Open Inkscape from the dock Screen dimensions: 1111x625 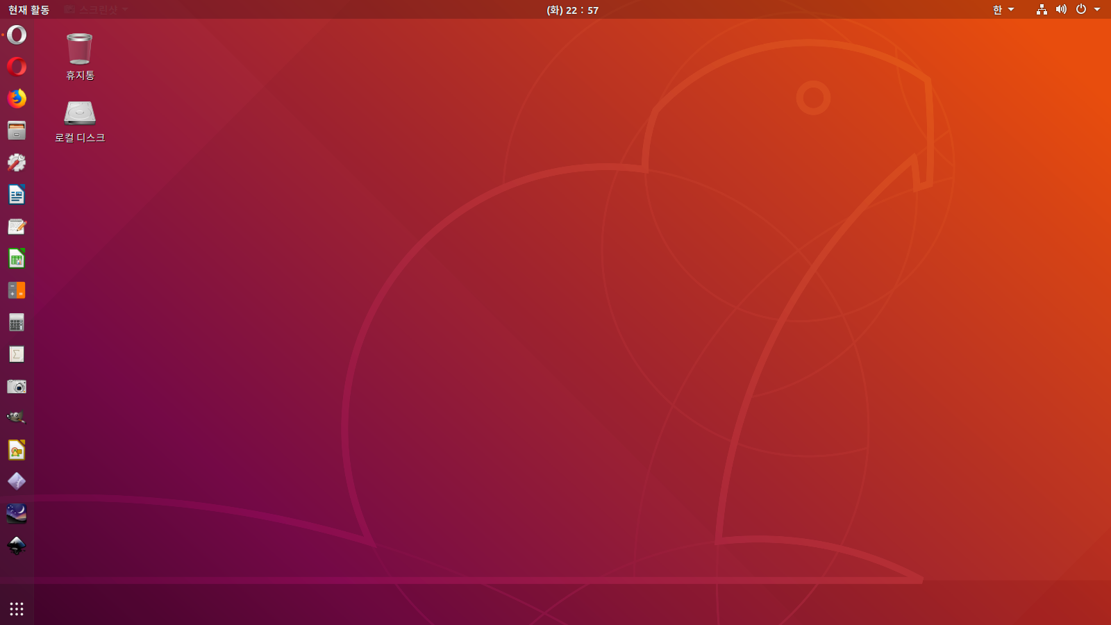coord(17,546)
